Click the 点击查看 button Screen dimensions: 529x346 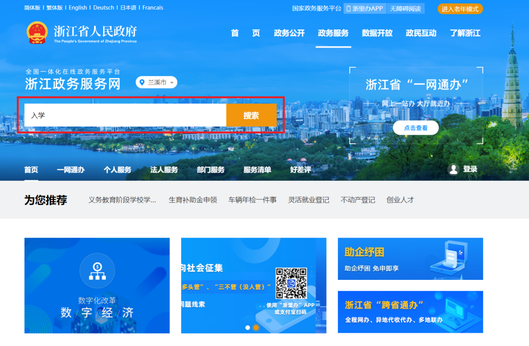click(x=416, y=128)
